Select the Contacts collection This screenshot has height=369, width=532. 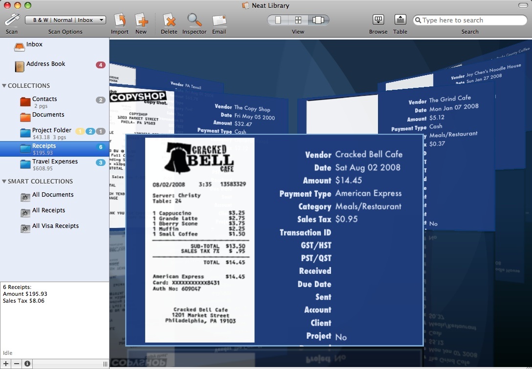55,102
